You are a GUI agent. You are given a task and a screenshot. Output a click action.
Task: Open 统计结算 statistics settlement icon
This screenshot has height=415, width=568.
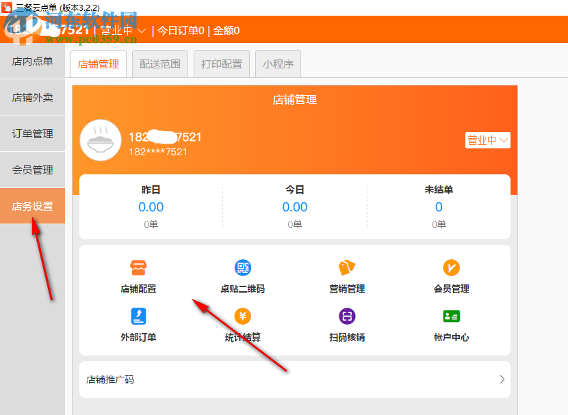point(242,323)
